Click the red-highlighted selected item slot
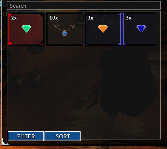This screenshot has height=149, width=167. [x=26, y=29]
